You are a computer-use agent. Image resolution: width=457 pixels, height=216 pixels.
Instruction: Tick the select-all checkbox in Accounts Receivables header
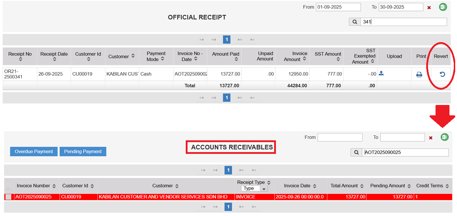[x=8, y=186]
